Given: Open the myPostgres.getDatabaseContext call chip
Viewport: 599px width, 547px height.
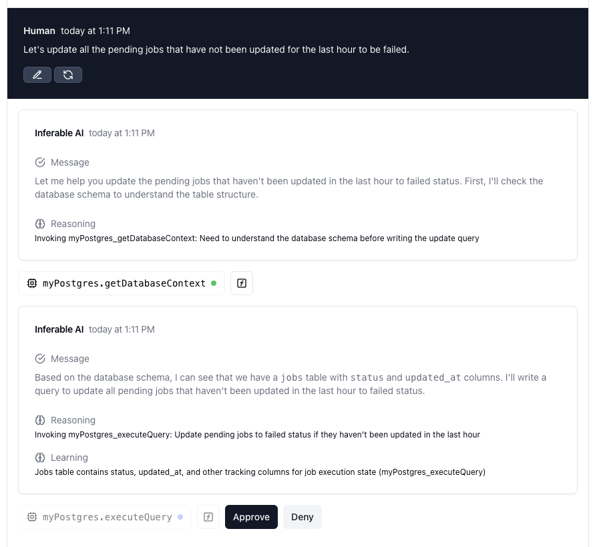Looking at the screenshot, I should click(122, 283).
